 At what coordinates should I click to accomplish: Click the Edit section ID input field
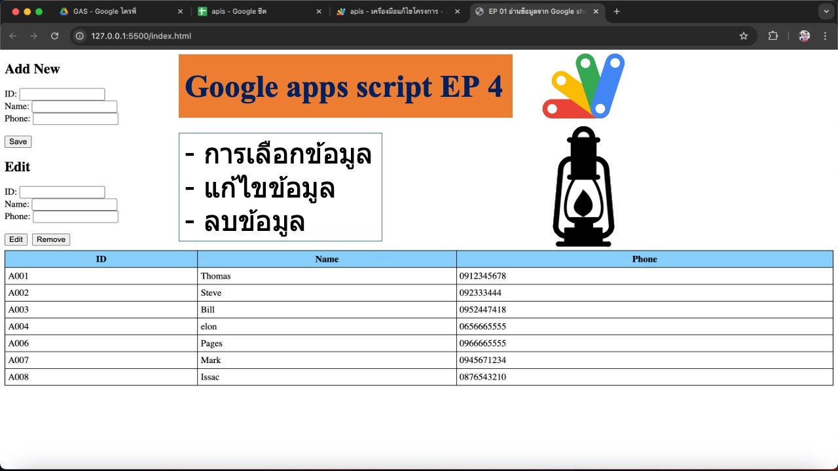62,192
